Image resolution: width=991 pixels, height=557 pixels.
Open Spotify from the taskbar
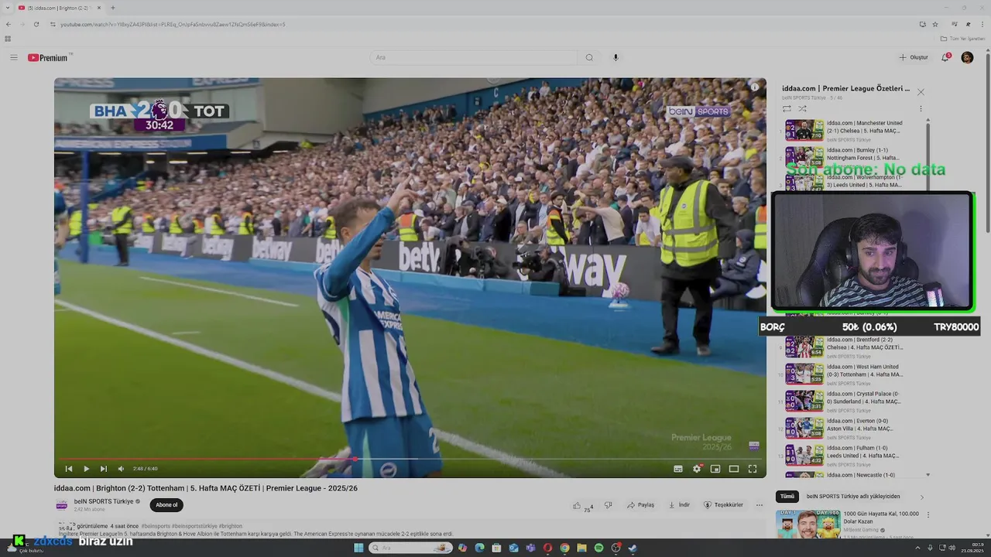pos(598,548)
